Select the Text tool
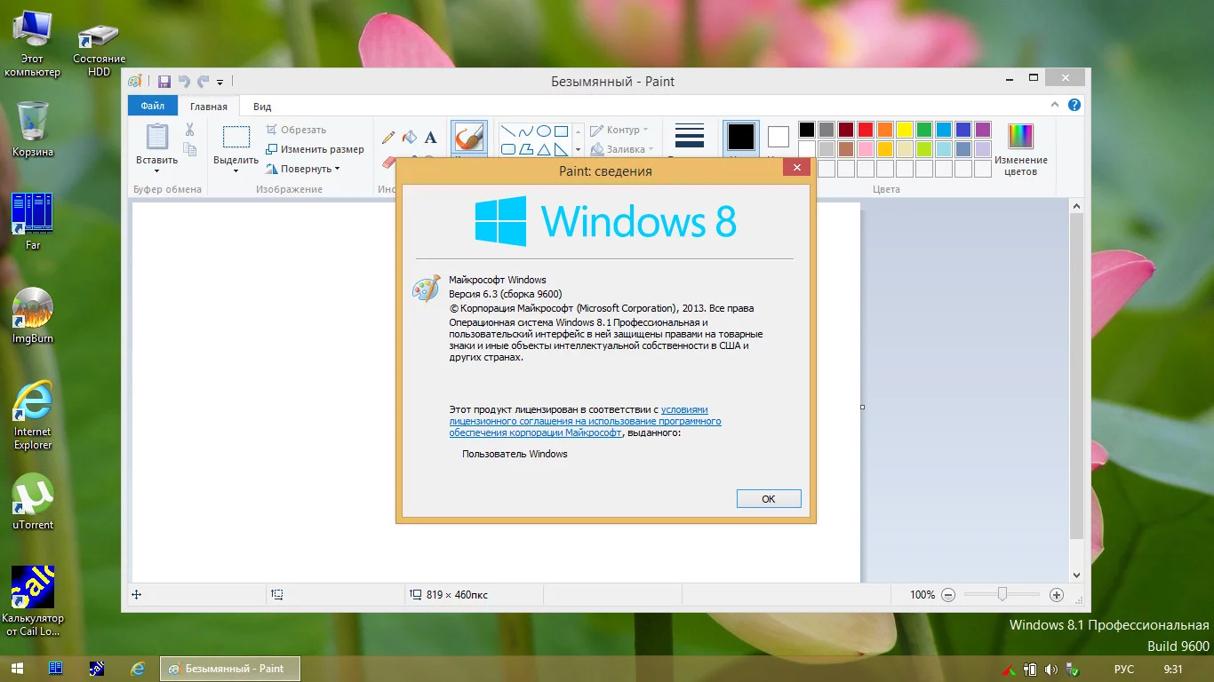Viewport: 1214px width, 682px height. click(431, 137)
